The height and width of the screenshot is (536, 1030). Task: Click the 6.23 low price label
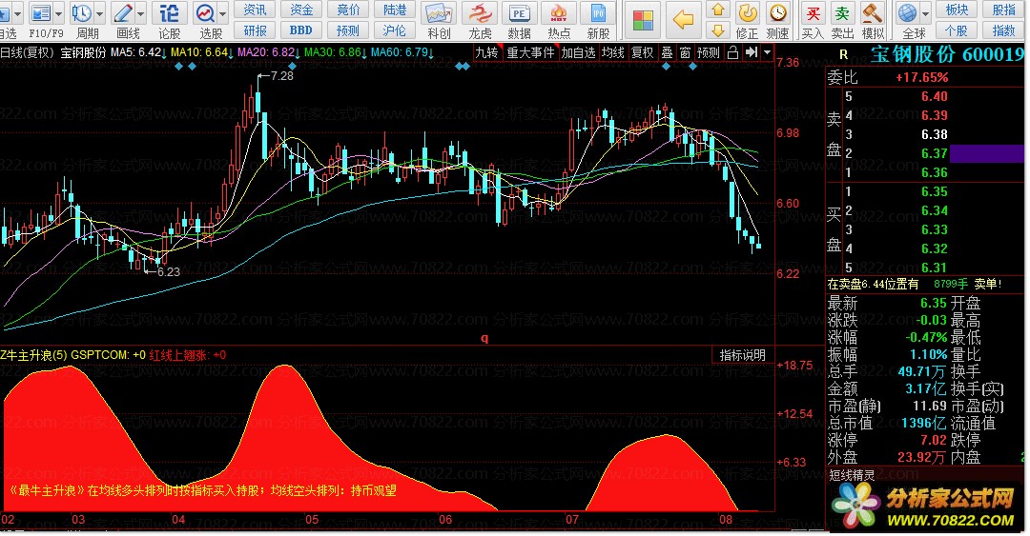coord(168,271)
